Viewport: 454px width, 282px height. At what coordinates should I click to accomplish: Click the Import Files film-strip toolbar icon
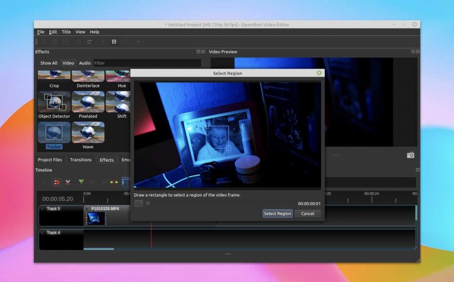(x=114, y=42)
